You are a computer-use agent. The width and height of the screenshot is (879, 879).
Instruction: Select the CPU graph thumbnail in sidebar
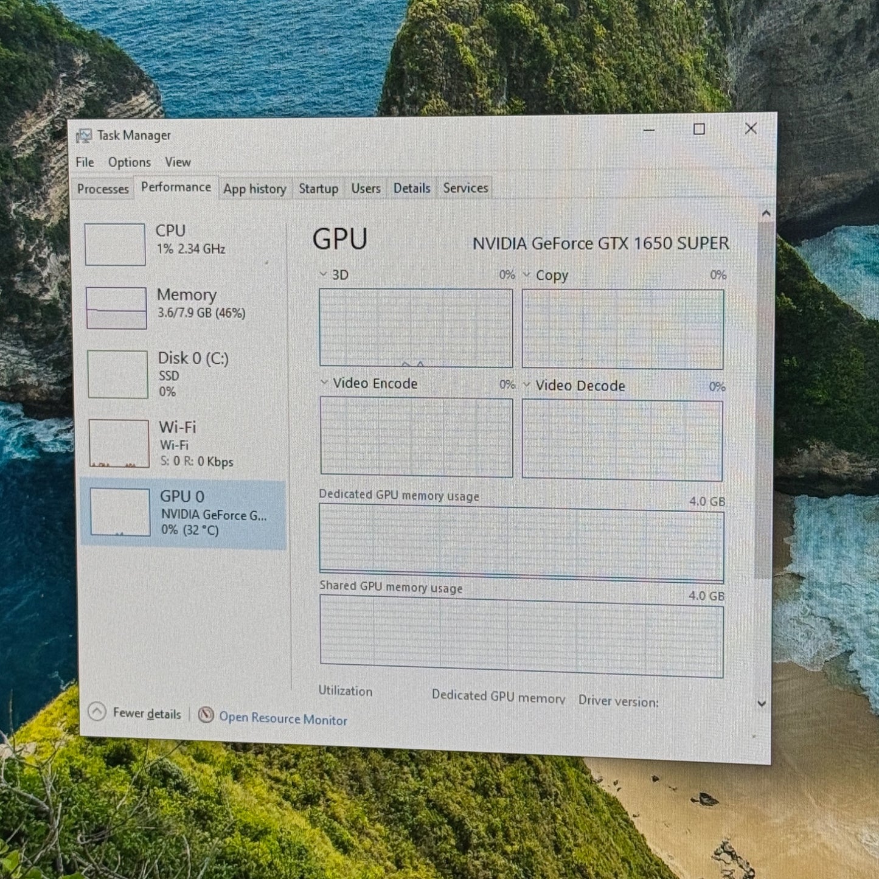click(x=116, y=245)
